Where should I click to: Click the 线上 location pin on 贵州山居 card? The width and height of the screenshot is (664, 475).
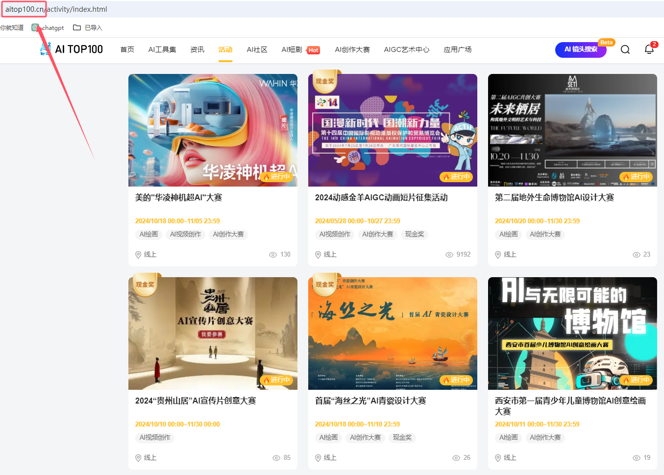(138, 457)
